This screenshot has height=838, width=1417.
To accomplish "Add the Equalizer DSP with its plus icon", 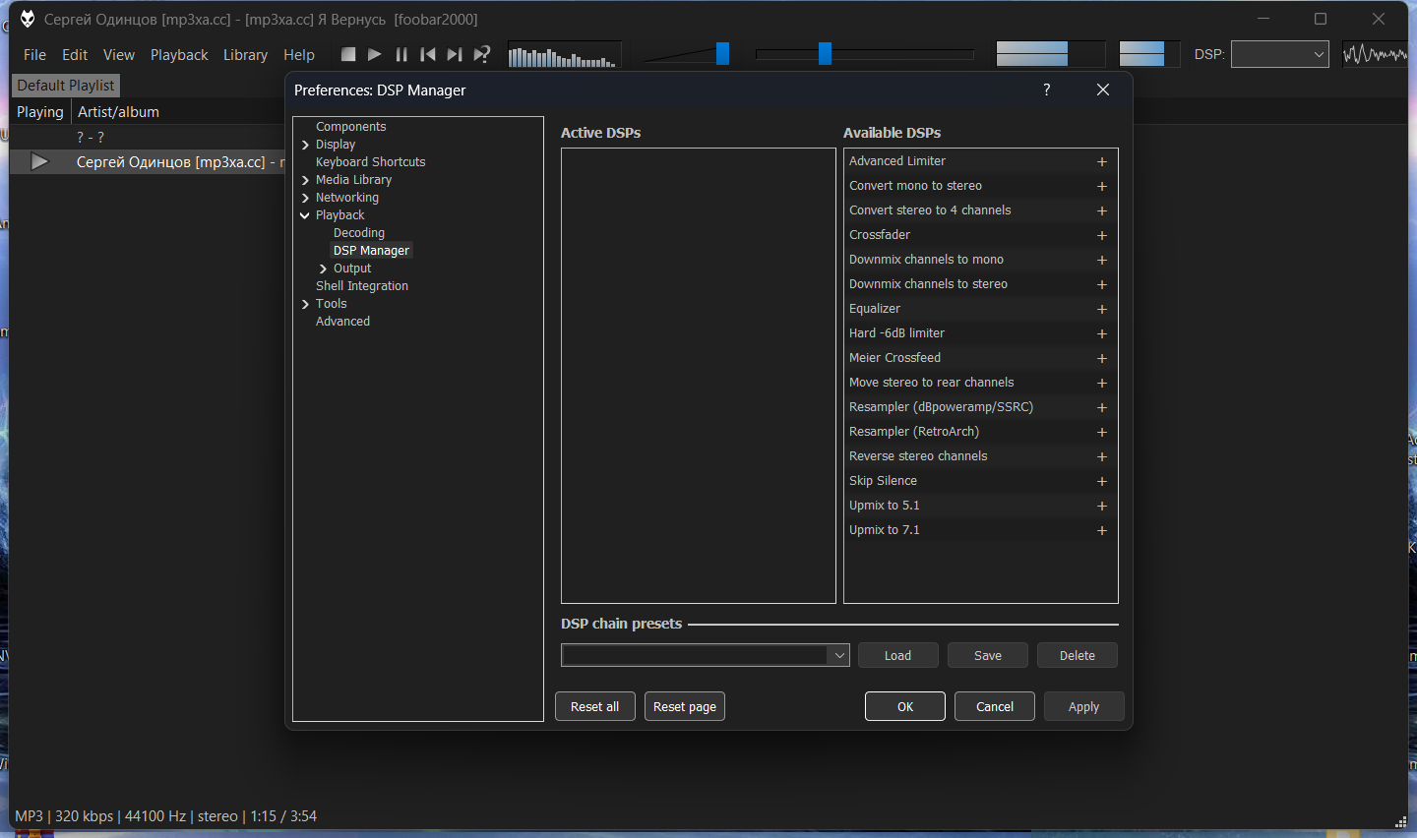I will tap(1102, 310).
